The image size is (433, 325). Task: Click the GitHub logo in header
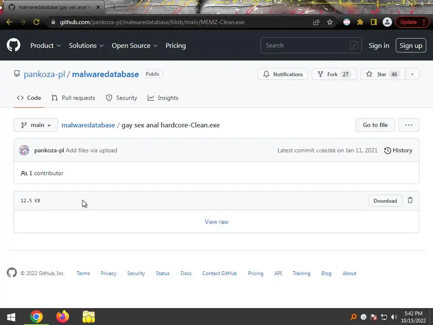point(14,45)
